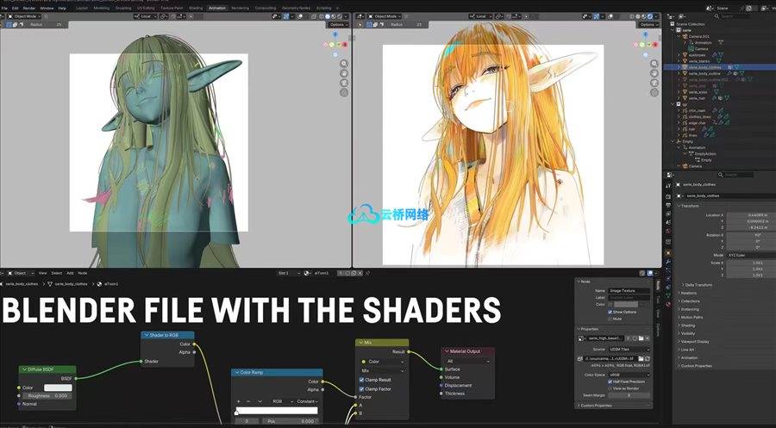Open the right viewport Object Mode dropdown
The width and height of the screenshot is (776, 428).
[x=385, y=16]
